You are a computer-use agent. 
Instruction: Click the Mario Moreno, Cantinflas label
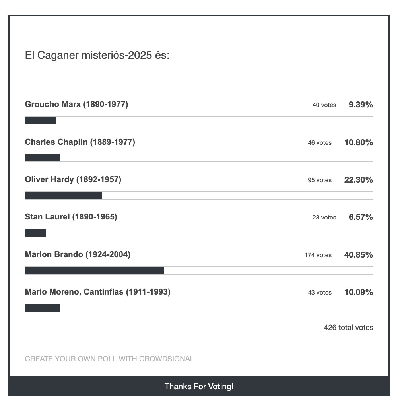[97, 292]
